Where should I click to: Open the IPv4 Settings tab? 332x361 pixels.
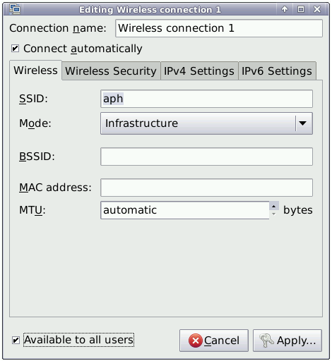click(199, 71)
